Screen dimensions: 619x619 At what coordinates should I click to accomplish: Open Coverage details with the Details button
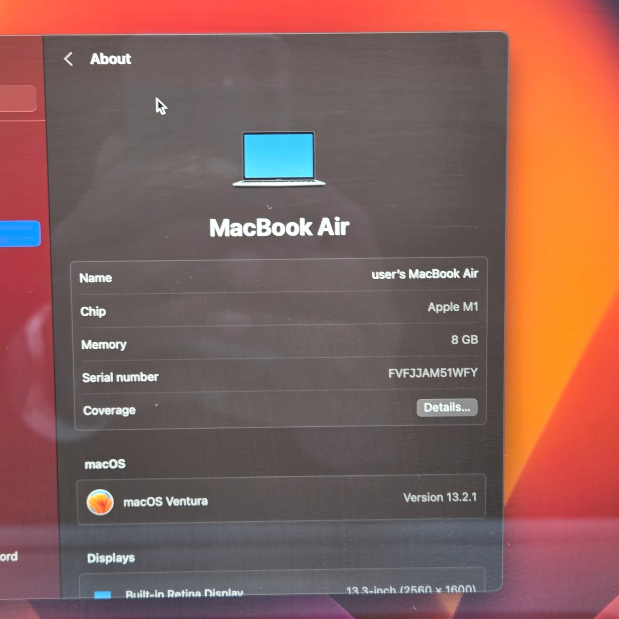(447, 407)
